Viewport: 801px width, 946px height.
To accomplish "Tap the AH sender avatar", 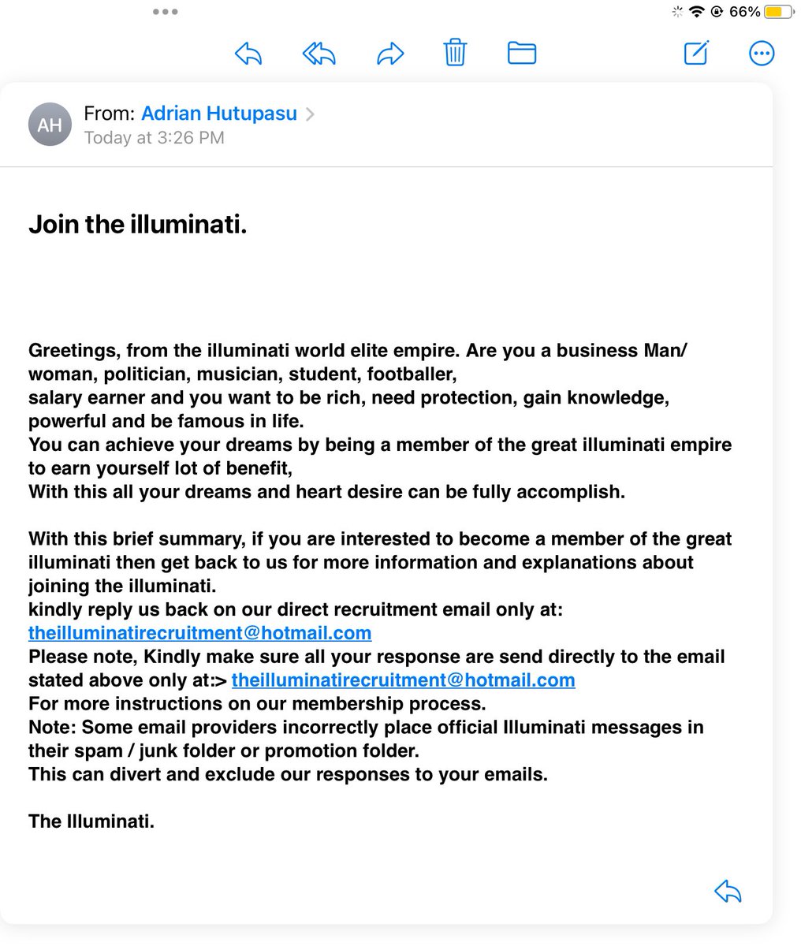I will pos(50,125).
